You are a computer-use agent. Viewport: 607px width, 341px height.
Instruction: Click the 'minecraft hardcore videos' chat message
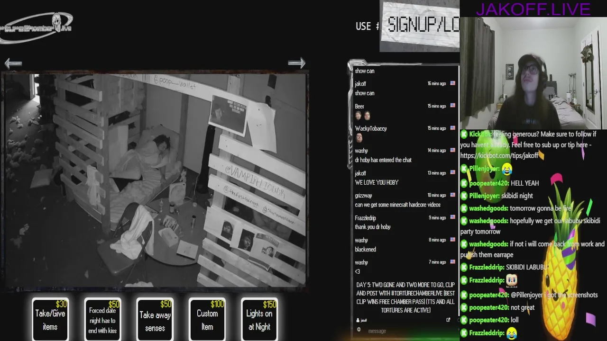397,205
